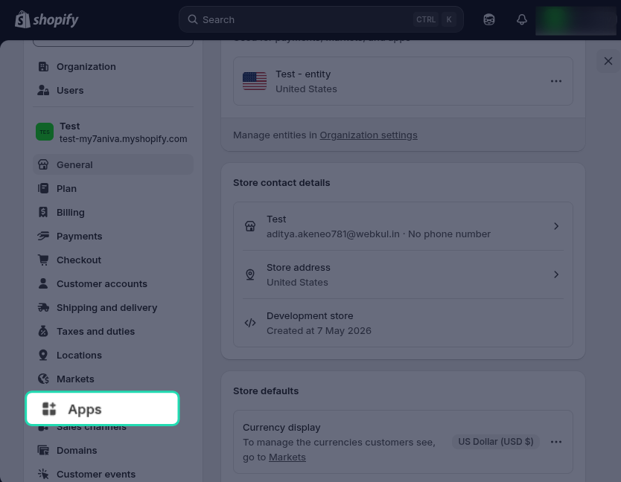Follow the Markets link under Currency display

pos(287,457)
